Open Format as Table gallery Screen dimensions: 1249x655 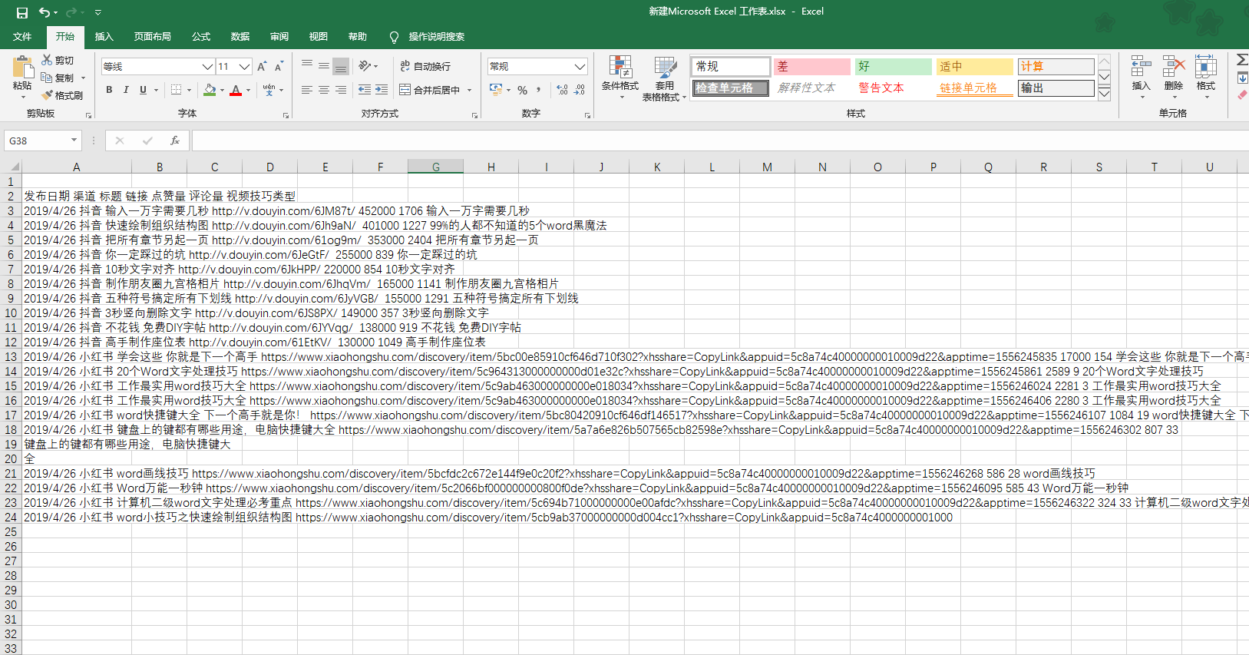665,78
